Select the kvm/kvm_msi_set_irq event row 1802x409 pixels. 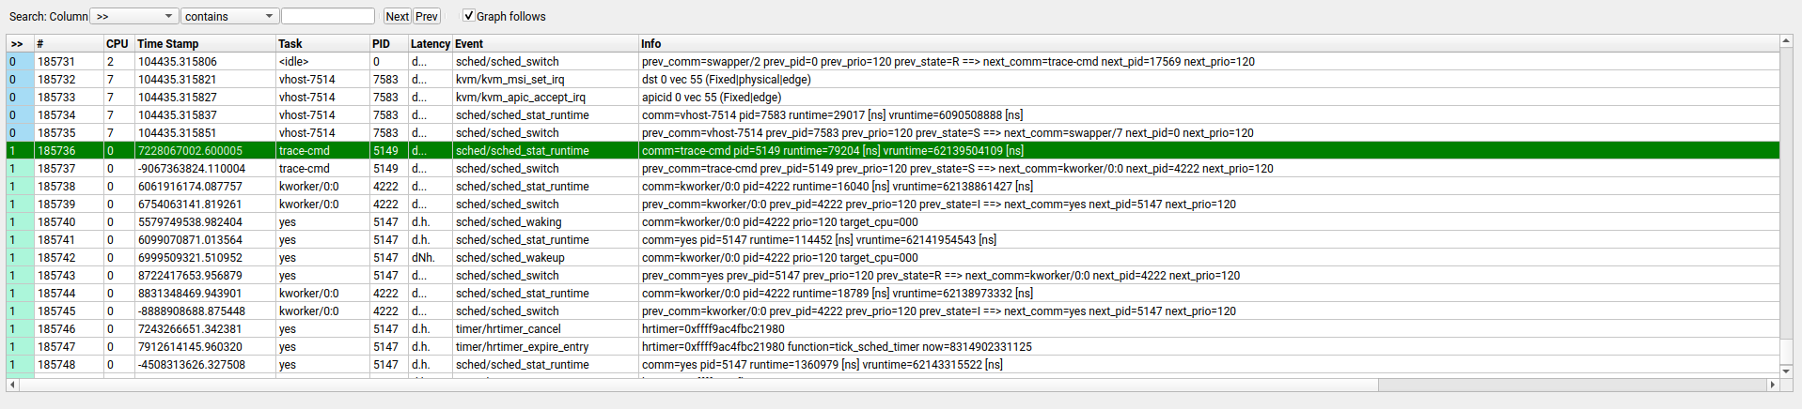click(x=509, y=79)
